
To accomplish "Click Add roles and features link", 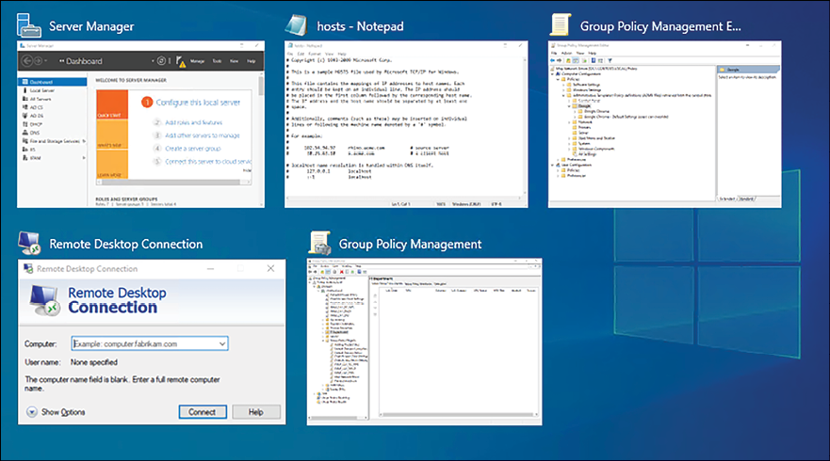I will point(193,122).
